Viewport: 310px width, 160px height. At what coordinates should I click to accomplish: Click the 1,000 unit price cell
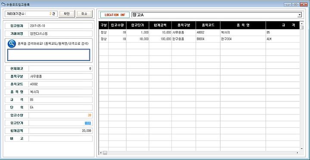coord(138,33)
